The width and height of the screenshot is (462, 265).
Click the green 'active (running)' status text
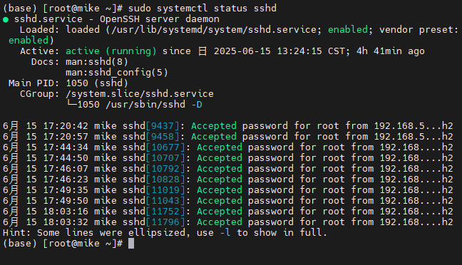coord(111,51)
